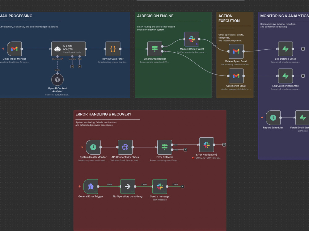
Task: Add a node on Error Detector false branch
Action: click(185, 150)
